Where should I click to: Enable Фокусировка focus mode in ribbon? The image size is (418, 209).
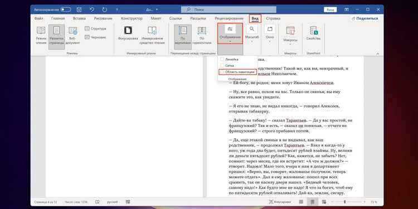(x=128, y=33)
